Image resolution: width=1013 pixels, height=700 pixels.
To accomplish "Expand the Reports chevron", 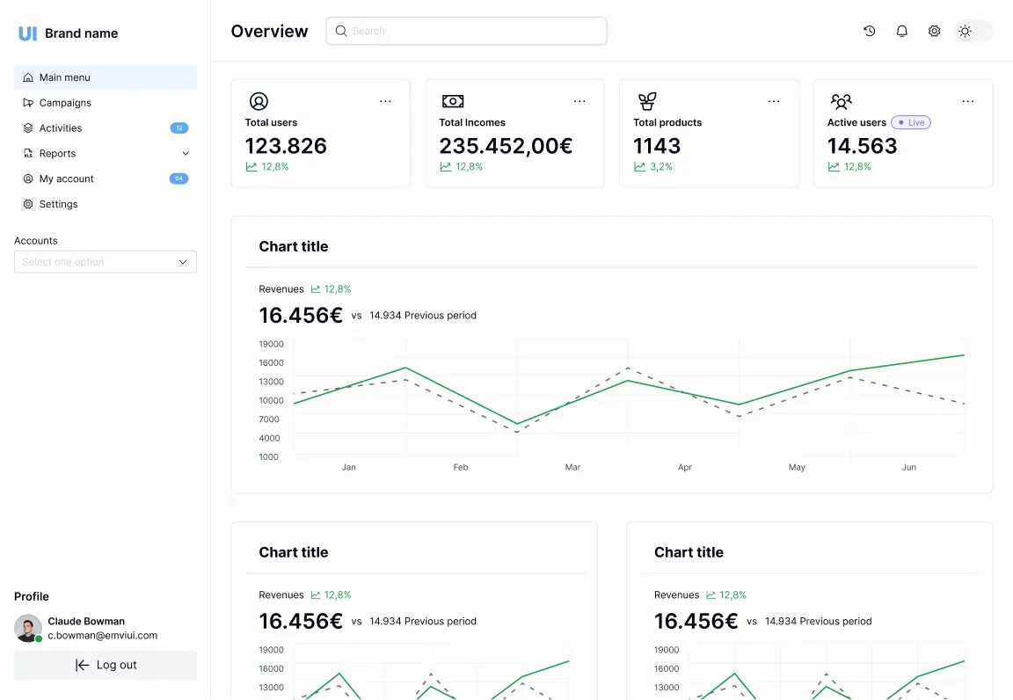I will pyautogui.click(x=186, y=154).
